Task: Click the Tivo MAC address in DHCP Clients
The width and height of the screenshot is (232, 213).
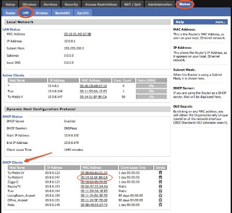Action: pyautogui.click(x=94, y=191)
